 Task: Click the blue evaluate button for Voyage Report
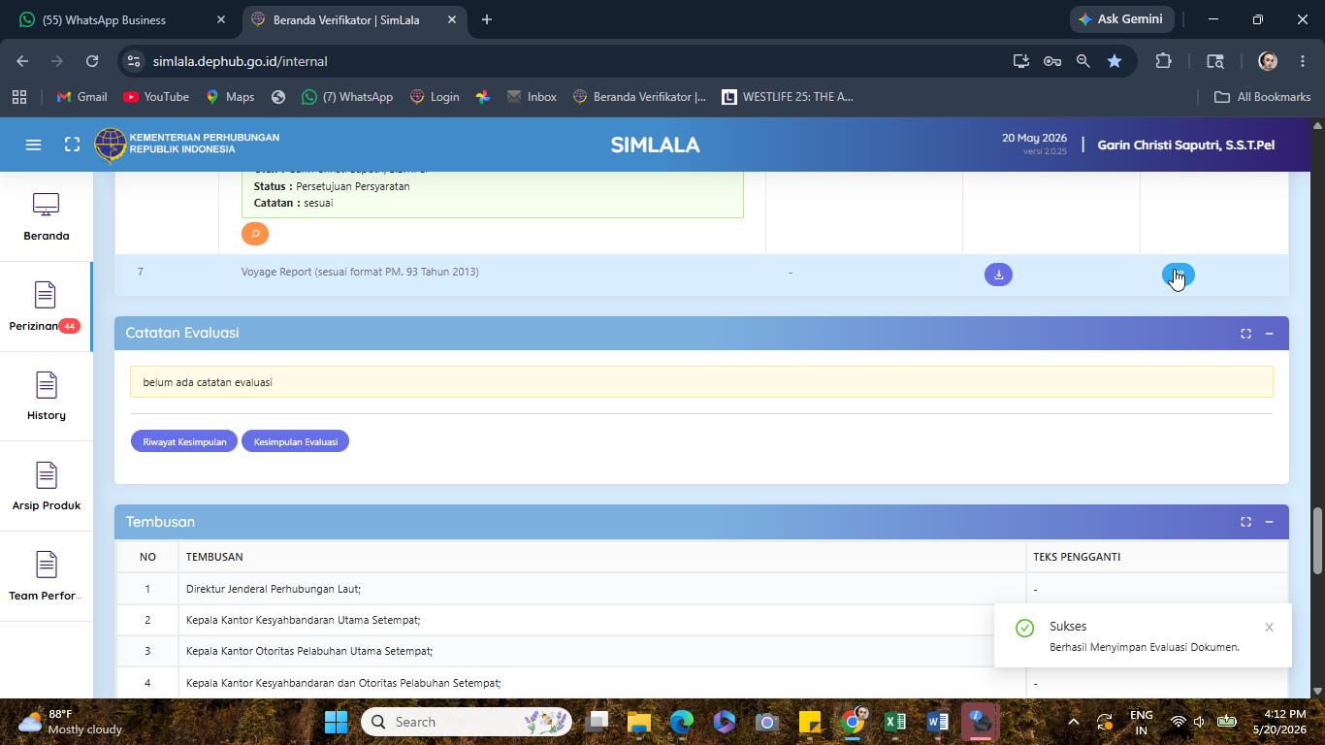point(1178,275)
